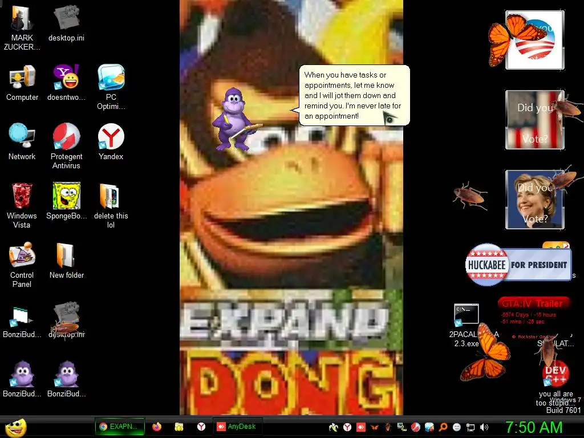This screenshot has height=438, width=584.
Task: Click the butterfly icon in the system tray
Action: [375, 427]
